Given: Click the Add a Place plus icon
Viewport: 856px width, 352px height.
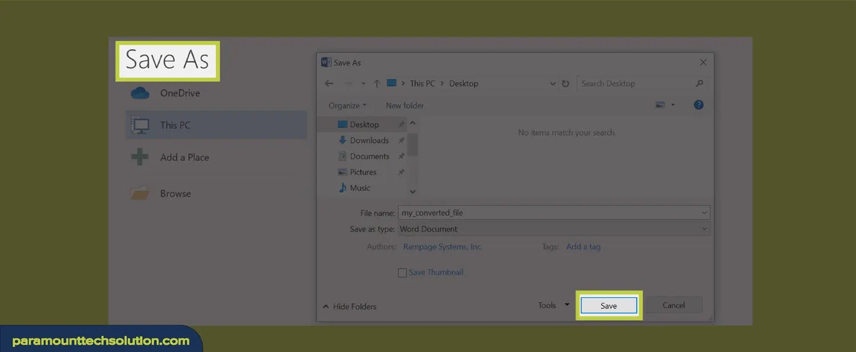Looking at the screenshot, I should pos(140,157).
